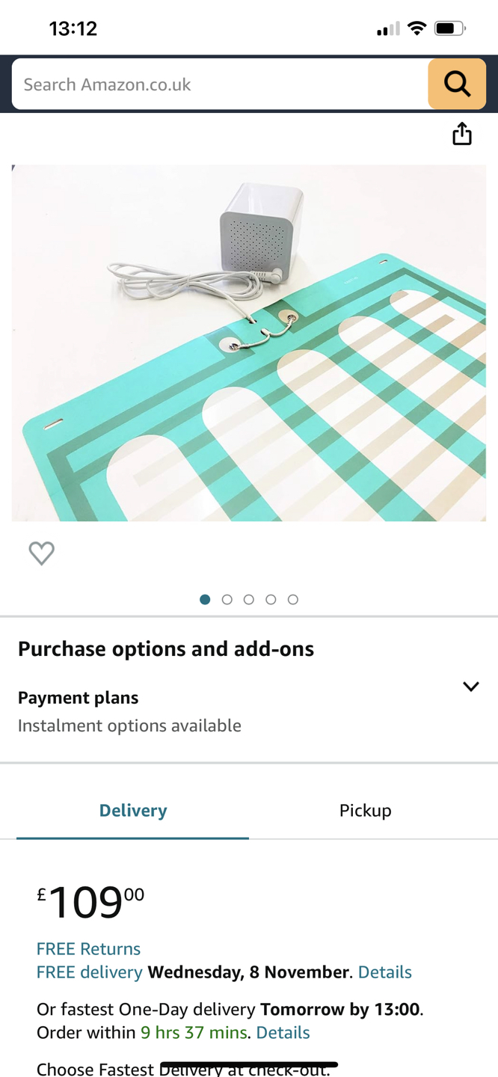Tap the battery indicator icon
Screen dimensions: 498x1077
pos(449,28)
